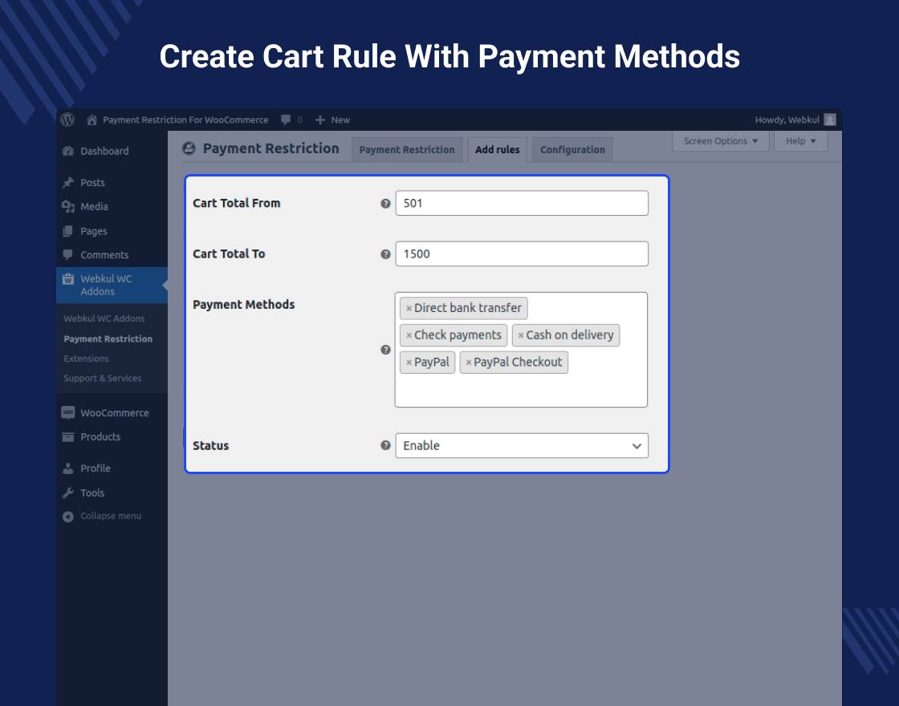Open Extensions under Webkul WC Addons

(86, 359)
